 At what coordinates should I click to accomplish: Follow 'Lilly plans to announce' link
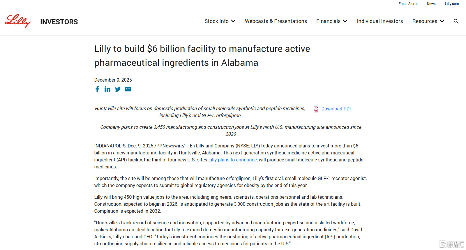tap(232, 160)
